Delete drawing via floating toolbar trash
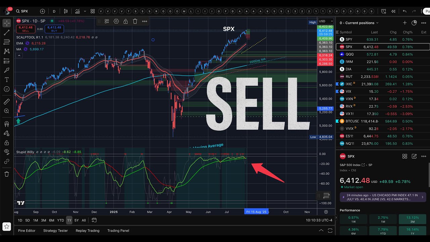Image resolution: width=430 pixels, height=242 pixels. coord(135,21)
